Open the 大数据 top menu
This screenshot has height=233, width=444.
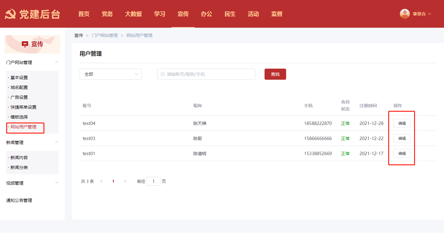coord(133,14)
